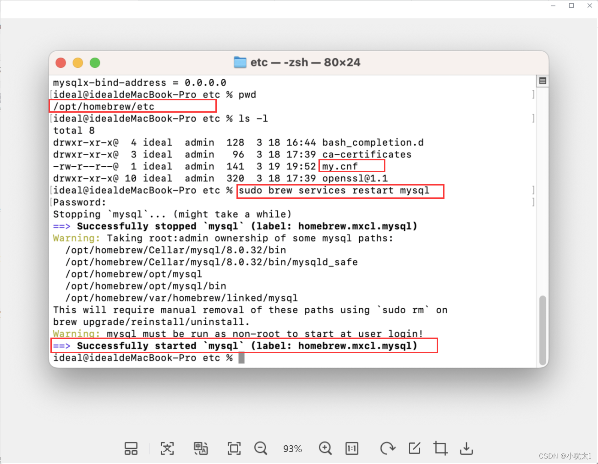Click the red close dot of terminal

coord(60,63)
